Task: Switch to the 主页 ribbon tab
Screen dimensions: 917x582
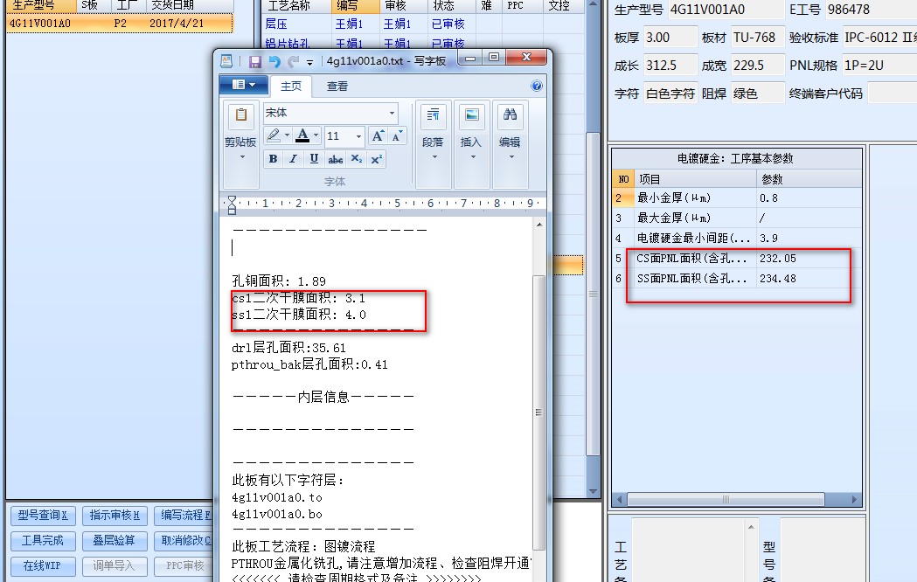Action: click(x=290, y=87)
